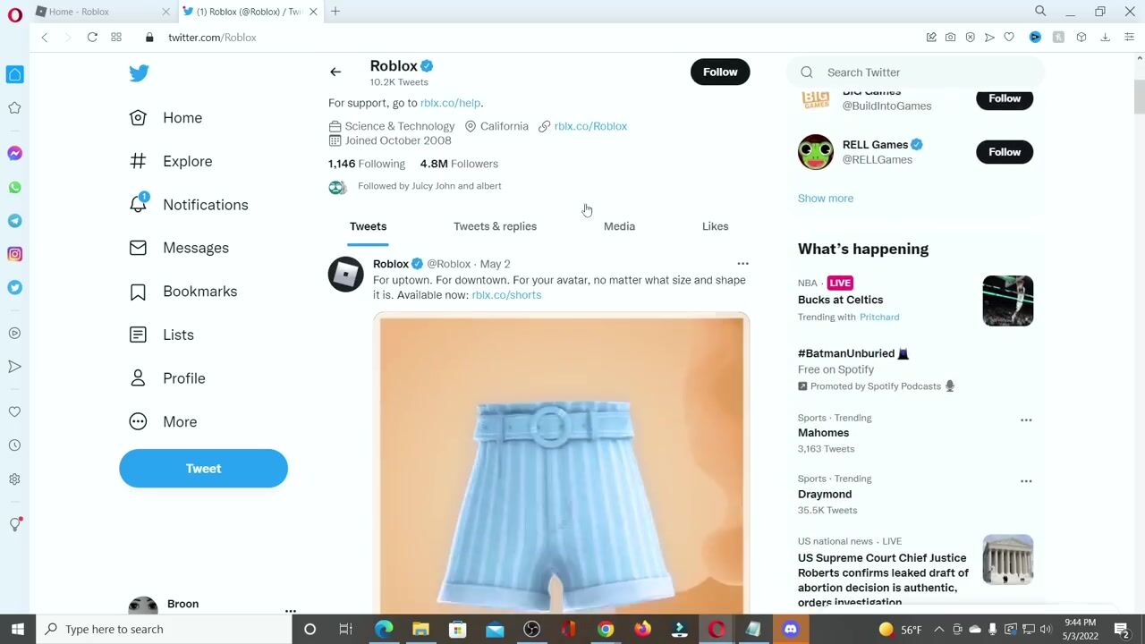Image resolution: width=1145 pixels, height=644 pixels.
Task: Close the Roblox Twitter browser tab
Action: tap(313, 12)
